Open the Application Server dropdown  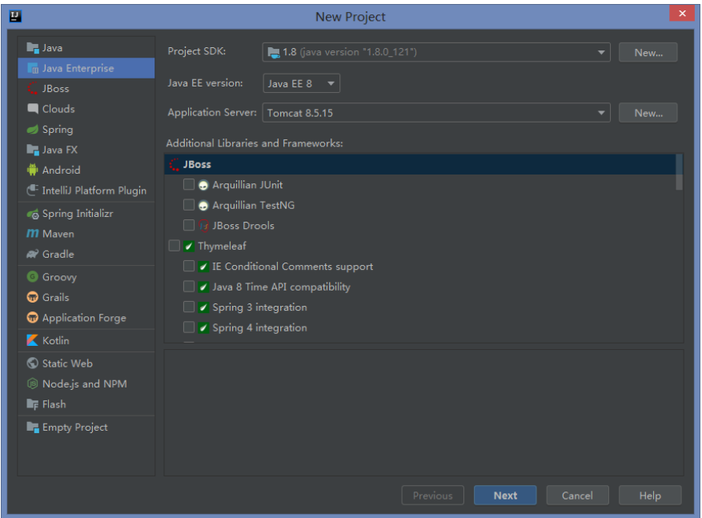click(x=436, y=113)
